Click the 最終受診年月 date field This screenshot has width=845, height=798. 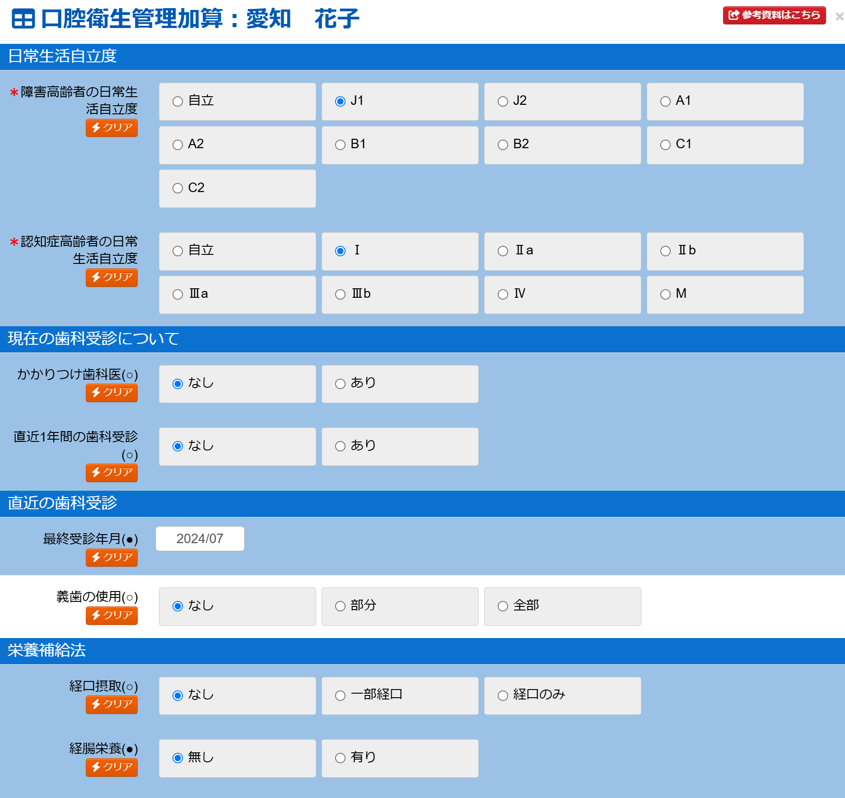click(200, 538)
